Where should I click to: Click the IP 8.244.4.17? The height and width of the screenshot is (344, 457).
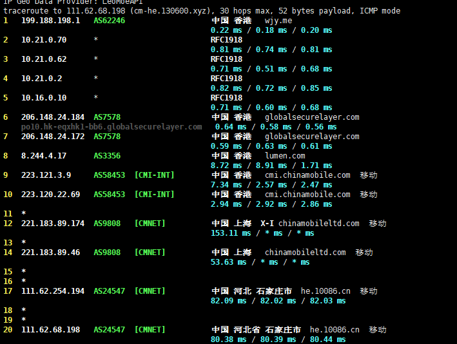click(44, 156)
